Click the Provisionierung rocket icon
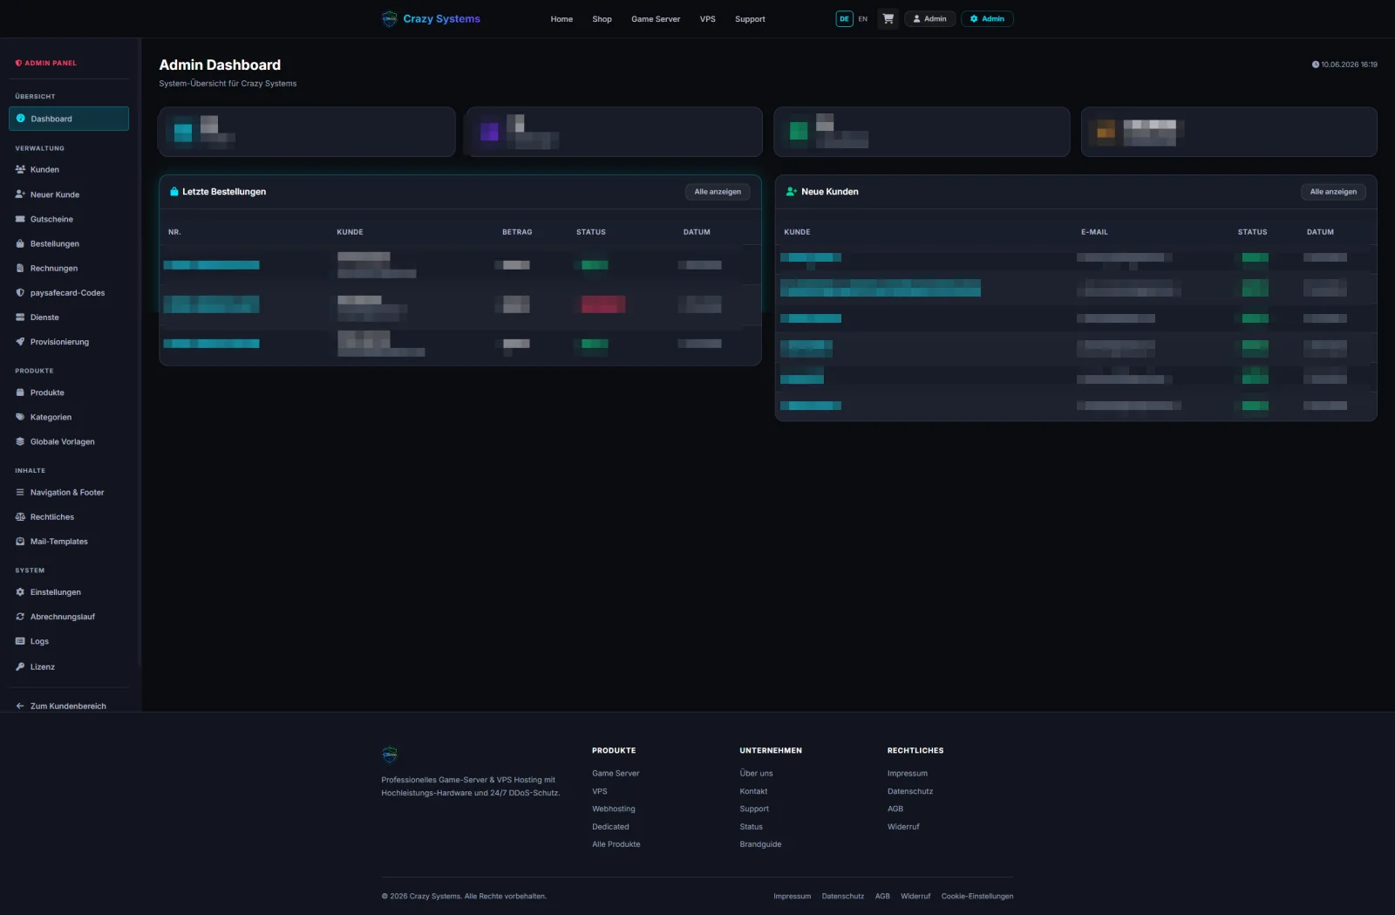The height and width of the screenshot is (915, 1395). (x=20, y=342)
